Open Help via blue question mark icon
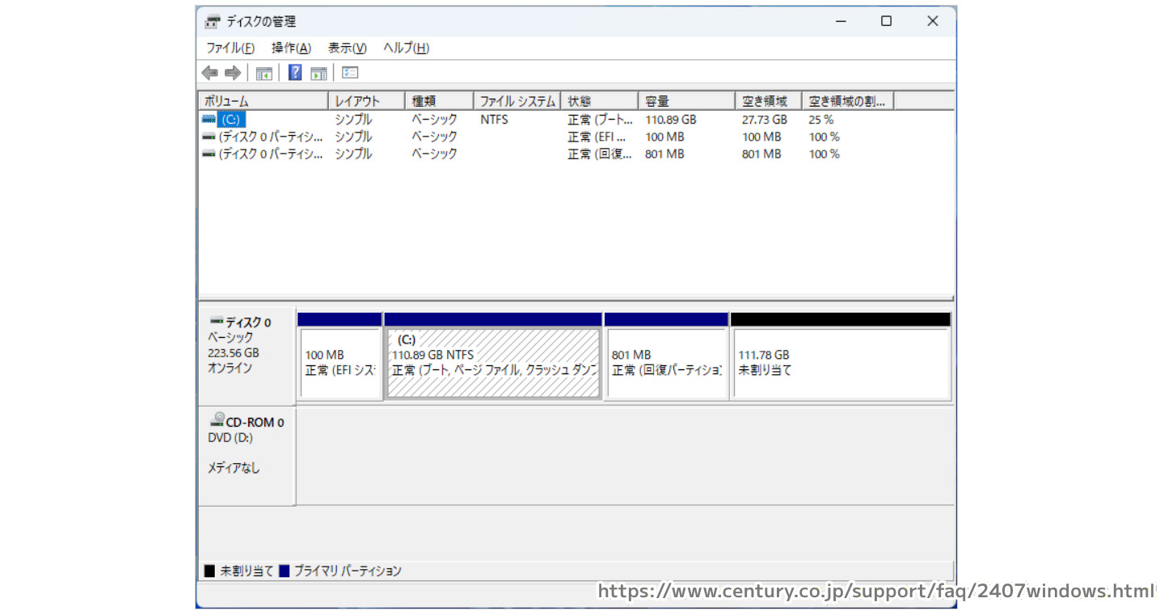 click(x=295, y=74)
